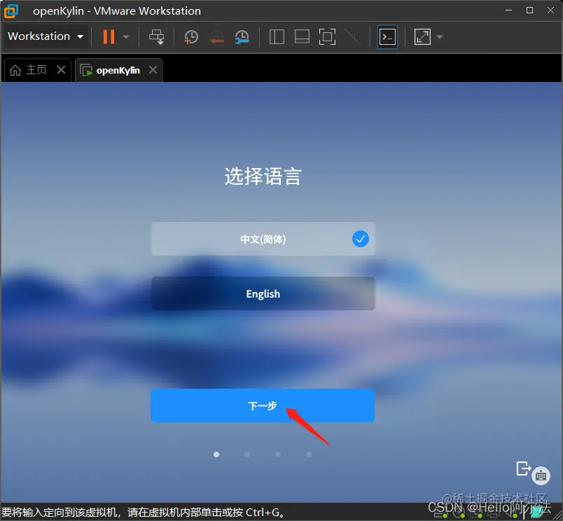The width and height of the screenshot is (563, 521).
Task: Toggle the console view button
Action: coord(387,36)
